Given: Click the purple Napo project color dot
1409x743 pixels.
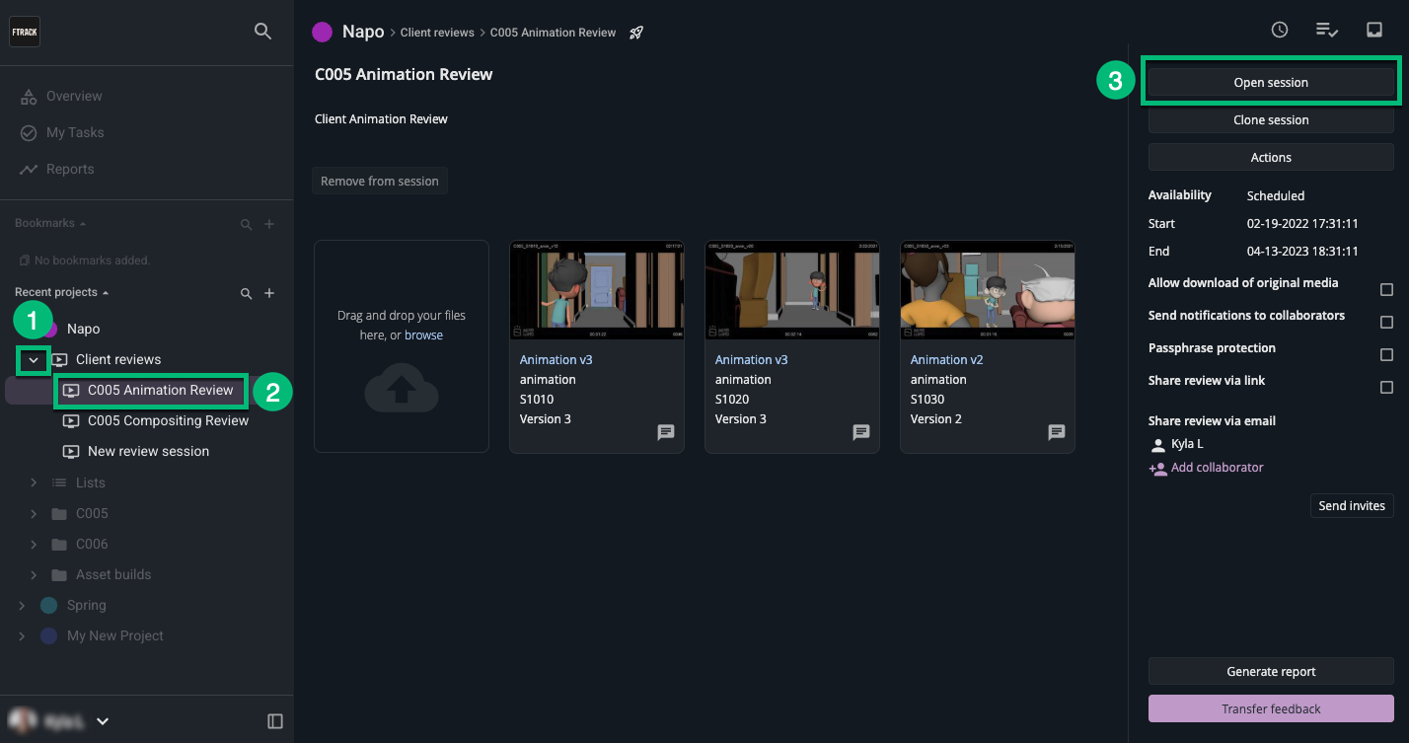Looking at the screenshot, I should [x=322, y=32].
